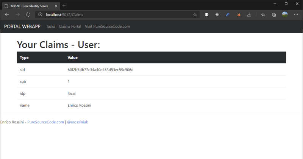Click the Your Claims - User: heading
Image resolution: width=303 pixels, height=159 pixels.
point(59,45)
